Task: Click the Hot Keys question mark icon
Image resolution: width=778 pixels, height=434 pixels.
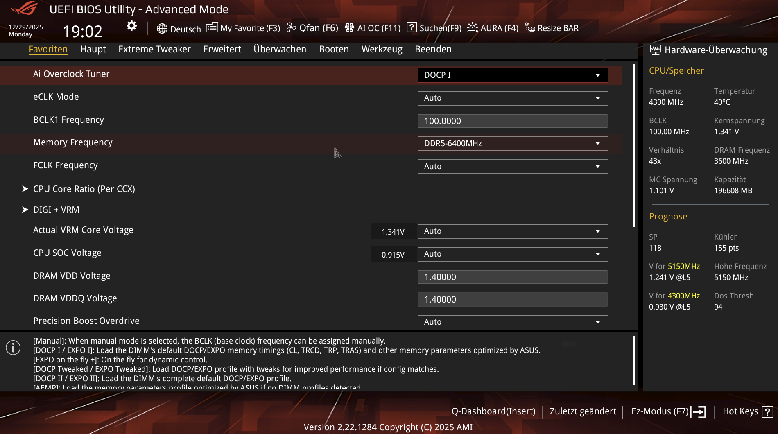Action: click(767, 411)
